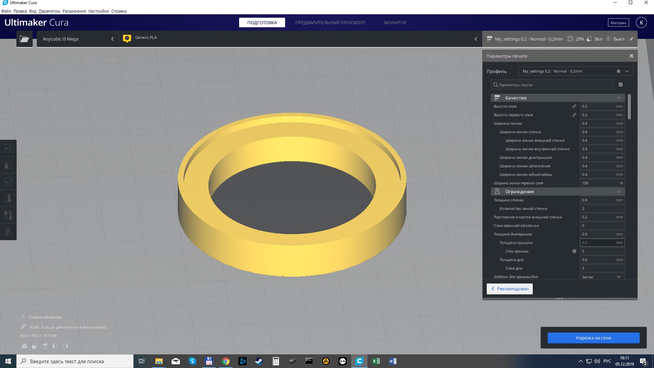Expand the Anycubic i3 Mega printer selector
The height and width of the screenshot is (368, 654).
pos(78,39)
